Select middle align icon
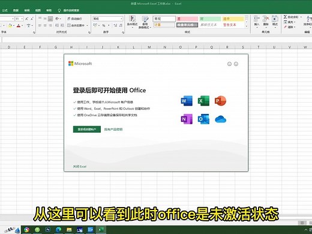 (45, 19)
